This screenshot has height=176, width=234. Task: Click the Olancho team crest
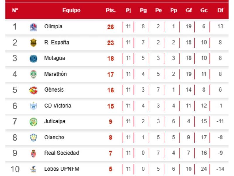[x=33, y=138]
